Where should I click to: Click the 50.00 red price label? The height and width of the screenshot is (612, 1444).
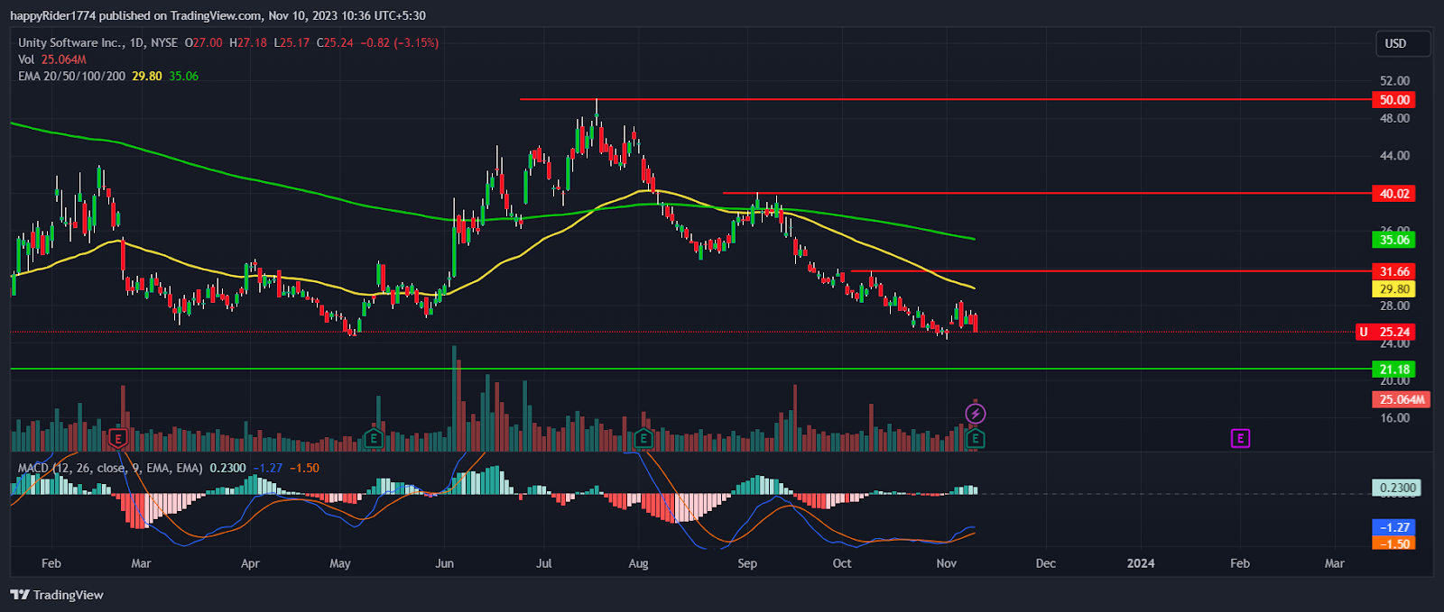[1393, 100]
